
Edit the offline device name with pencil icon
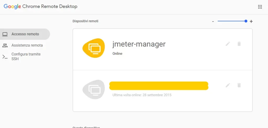pyautogui.click(x=228, y=85)
